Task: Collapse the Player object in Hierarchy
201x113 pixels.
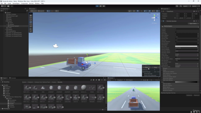Action: (6, 21)
